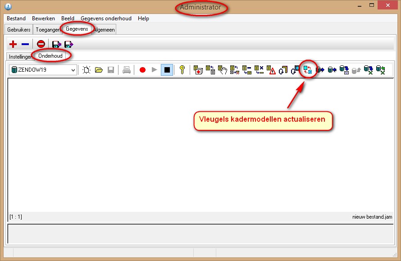Create new file with blank page icon
The image size is (401, 261).
pos(87,69)
